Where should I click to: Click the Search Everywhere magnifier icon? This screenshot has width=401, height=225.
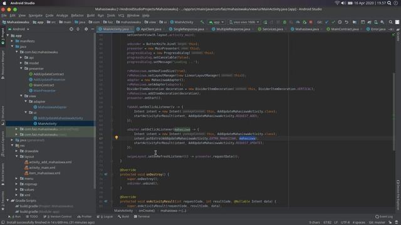[x=390, y=22]
